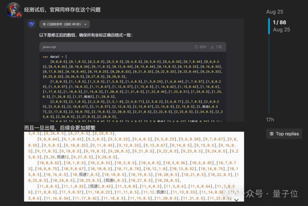
Task: Jump to the latest reply marked 17h
Action: [270, 120]
